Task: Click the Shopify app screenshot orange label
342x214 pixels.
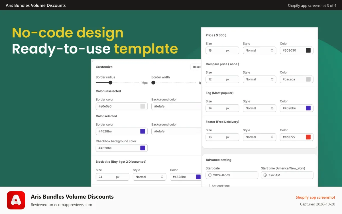Action: [315, 197]
